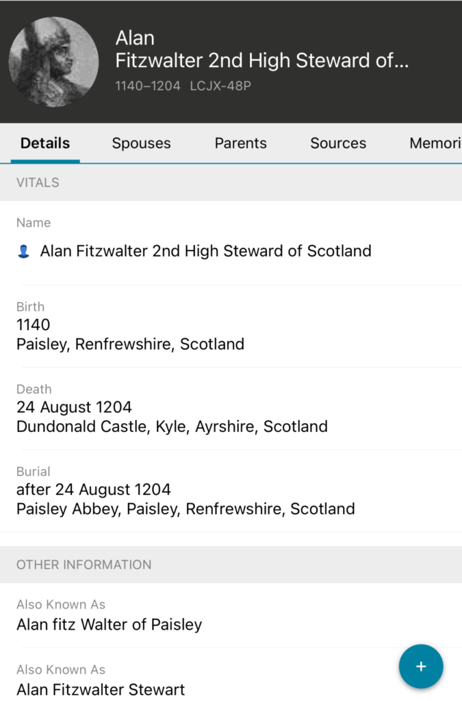This screenshot has height=701, width=462.
Task: Tap the Paisley Abbey burial place
Action: click(185, 509)
